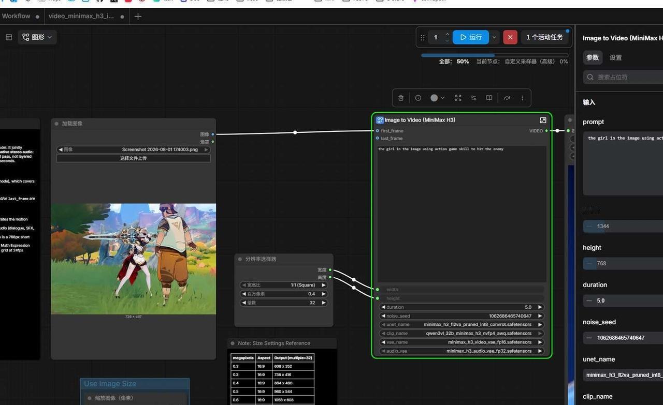Click the right-panel height slider showing 768
Screen dimensions: 663x405
(623, 263)
